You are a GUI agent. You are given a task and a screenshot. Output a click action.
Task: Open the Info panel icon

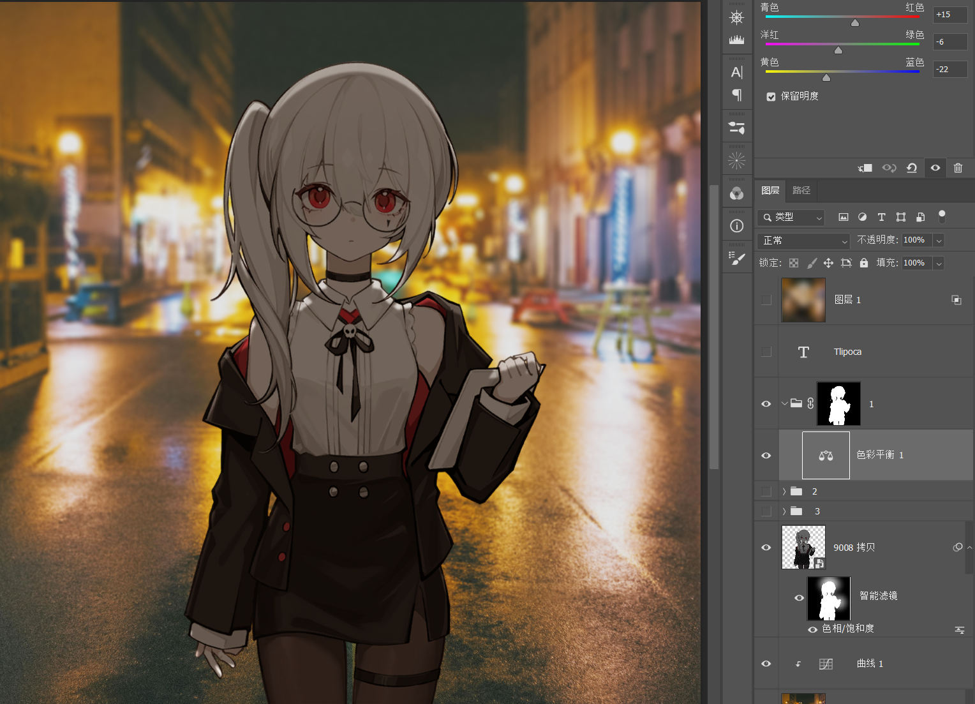click(737, 226)
